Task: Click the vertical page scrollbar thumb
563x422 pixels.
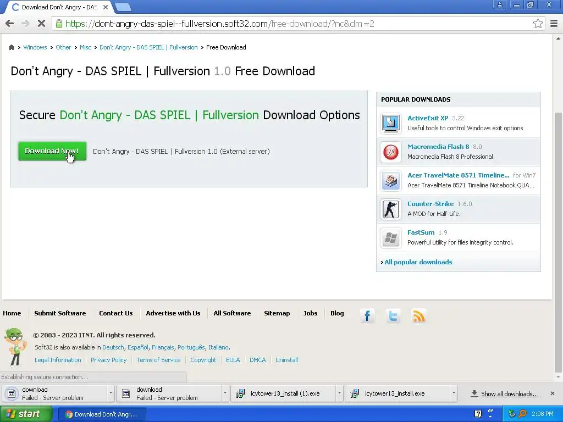Action: pyautogui.click(x=558, y=242)
